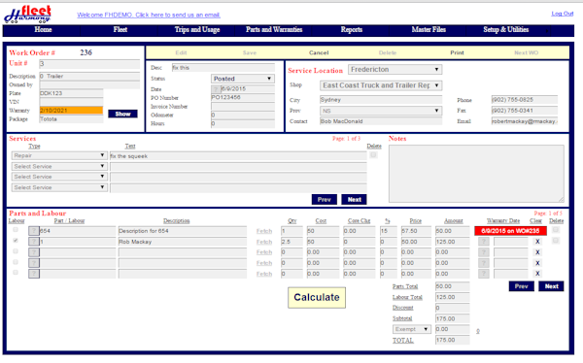This screenshot has height=363, width=583.
Task: Click the orange Warranty date 2/10/2021 field
Action: 71,111
